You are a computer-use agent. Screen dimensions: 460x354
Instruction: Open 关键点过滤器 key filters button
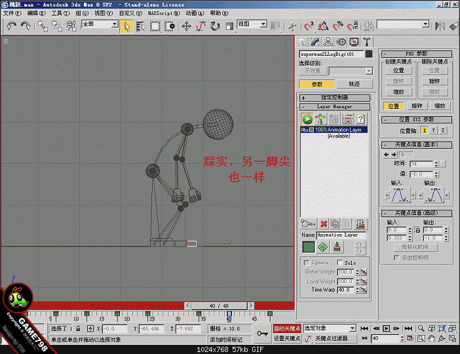click(x=335, y=338)
